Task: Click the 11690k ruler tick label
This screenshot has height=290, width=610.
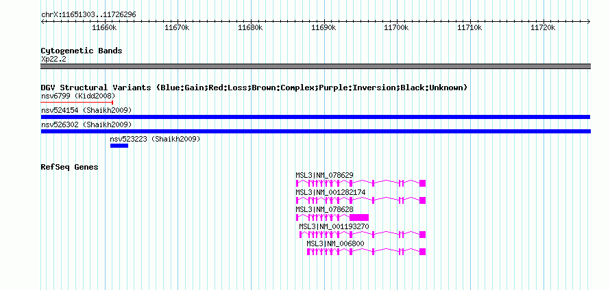Action: click(324, 27)
